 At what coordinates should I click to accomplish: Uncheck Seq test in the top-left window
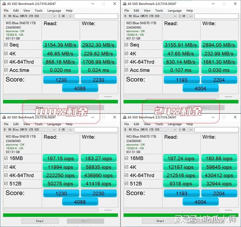(6, 45)
